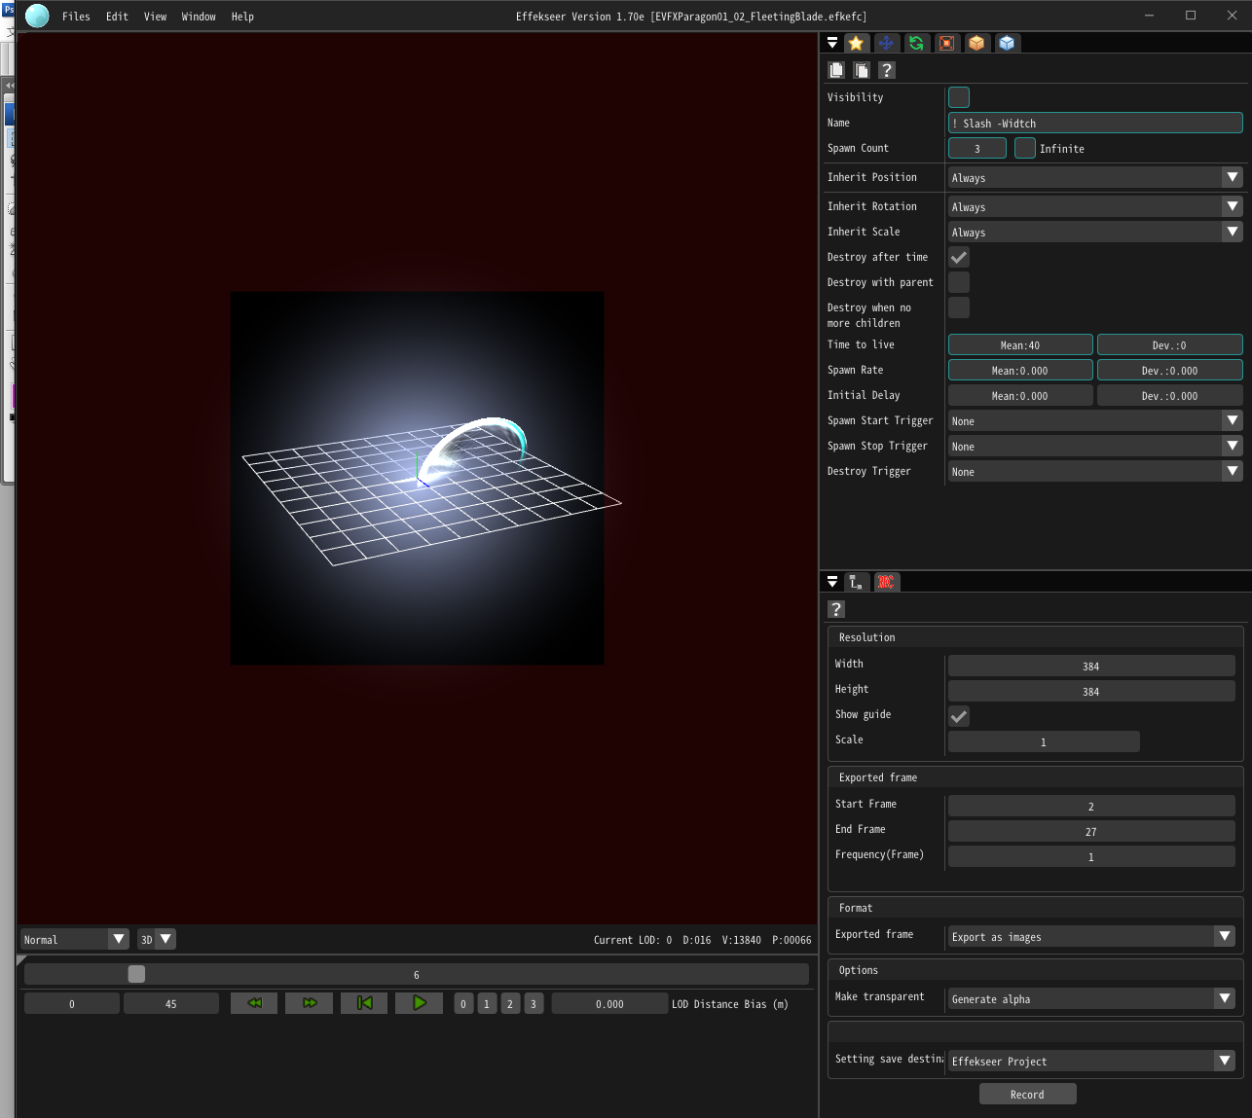This screenshot has height=1118, width=1252.
Task: Click the step forward playback button
Action: click(x=310, y=1003)
